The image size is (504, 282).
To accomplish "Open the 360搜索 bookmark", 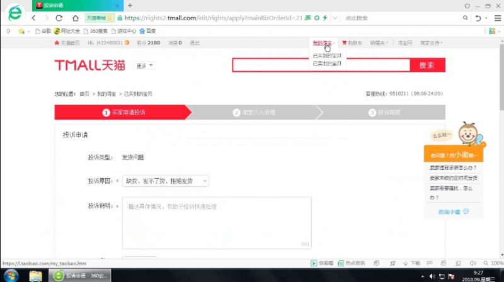I will (96, 31).
